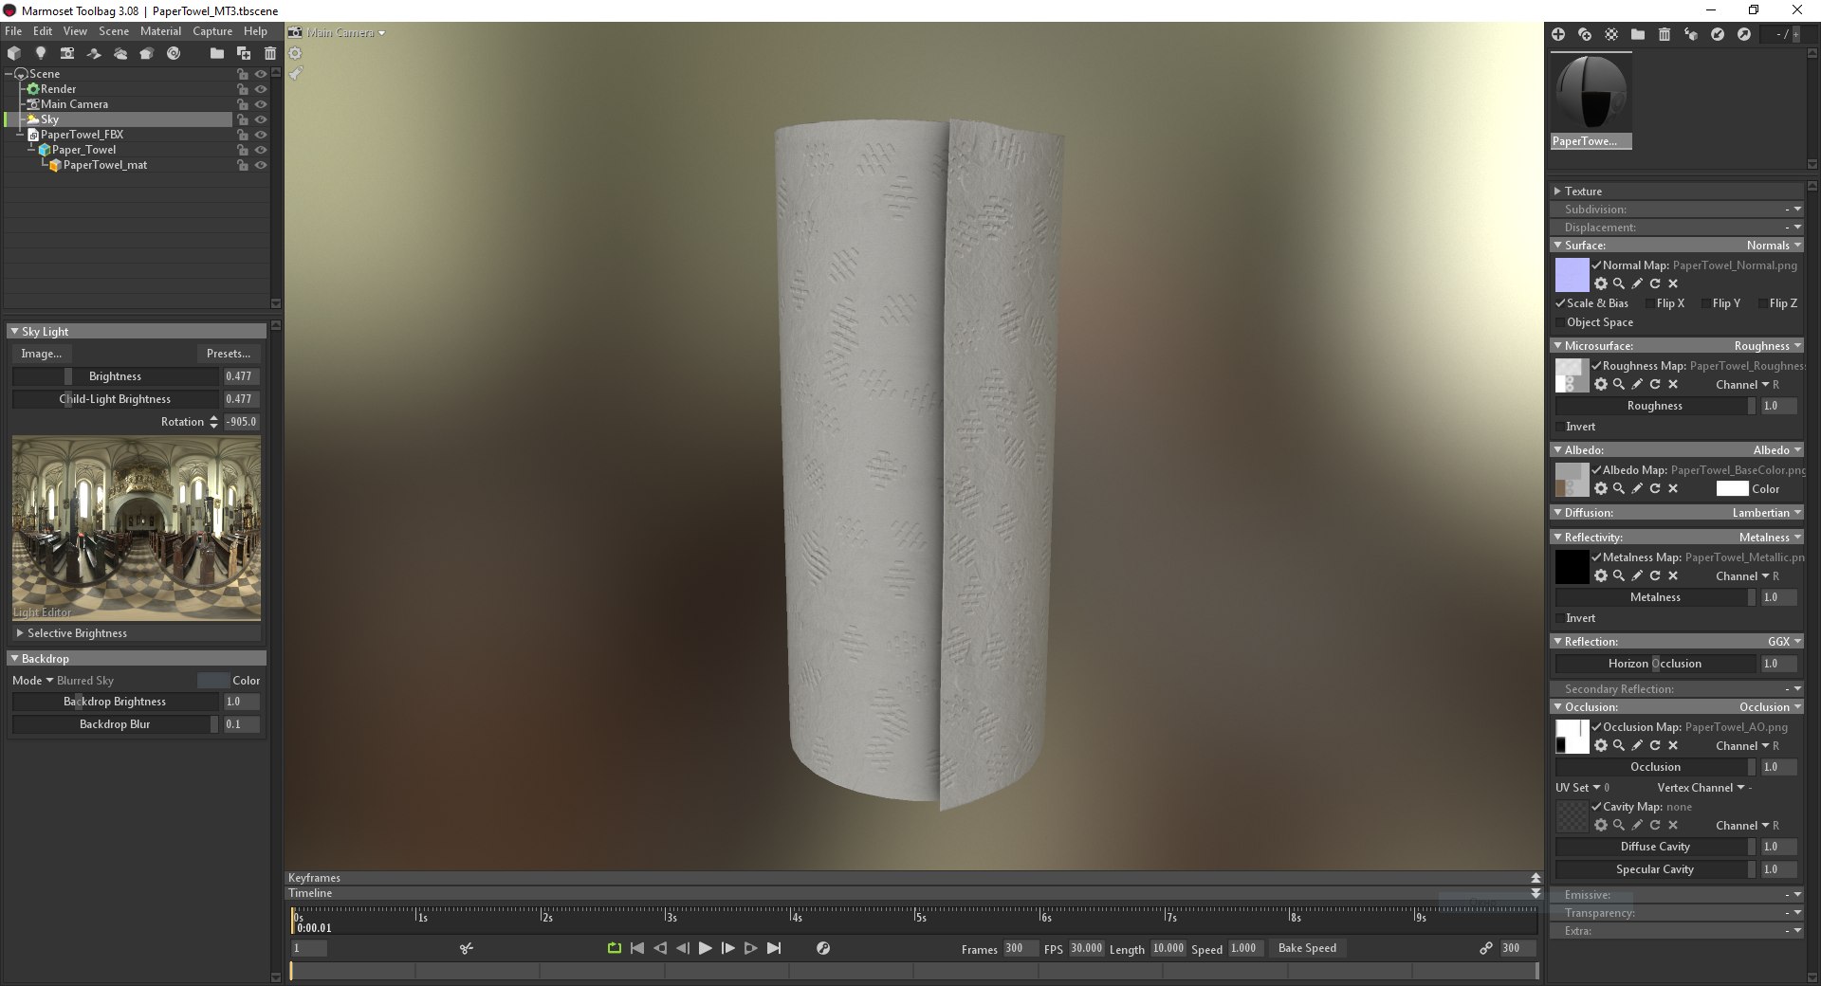1821x986 pixels.
Task: Click the Presets... button in Sky Light
Action: coord(229,354)
